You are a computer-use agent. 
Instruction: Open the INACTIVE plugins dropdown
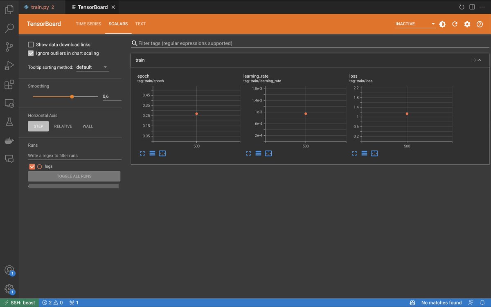point(415,24)
